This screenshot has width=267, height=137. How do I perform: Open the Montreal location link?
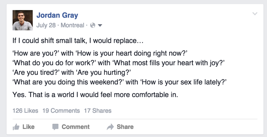pos(72,26)
